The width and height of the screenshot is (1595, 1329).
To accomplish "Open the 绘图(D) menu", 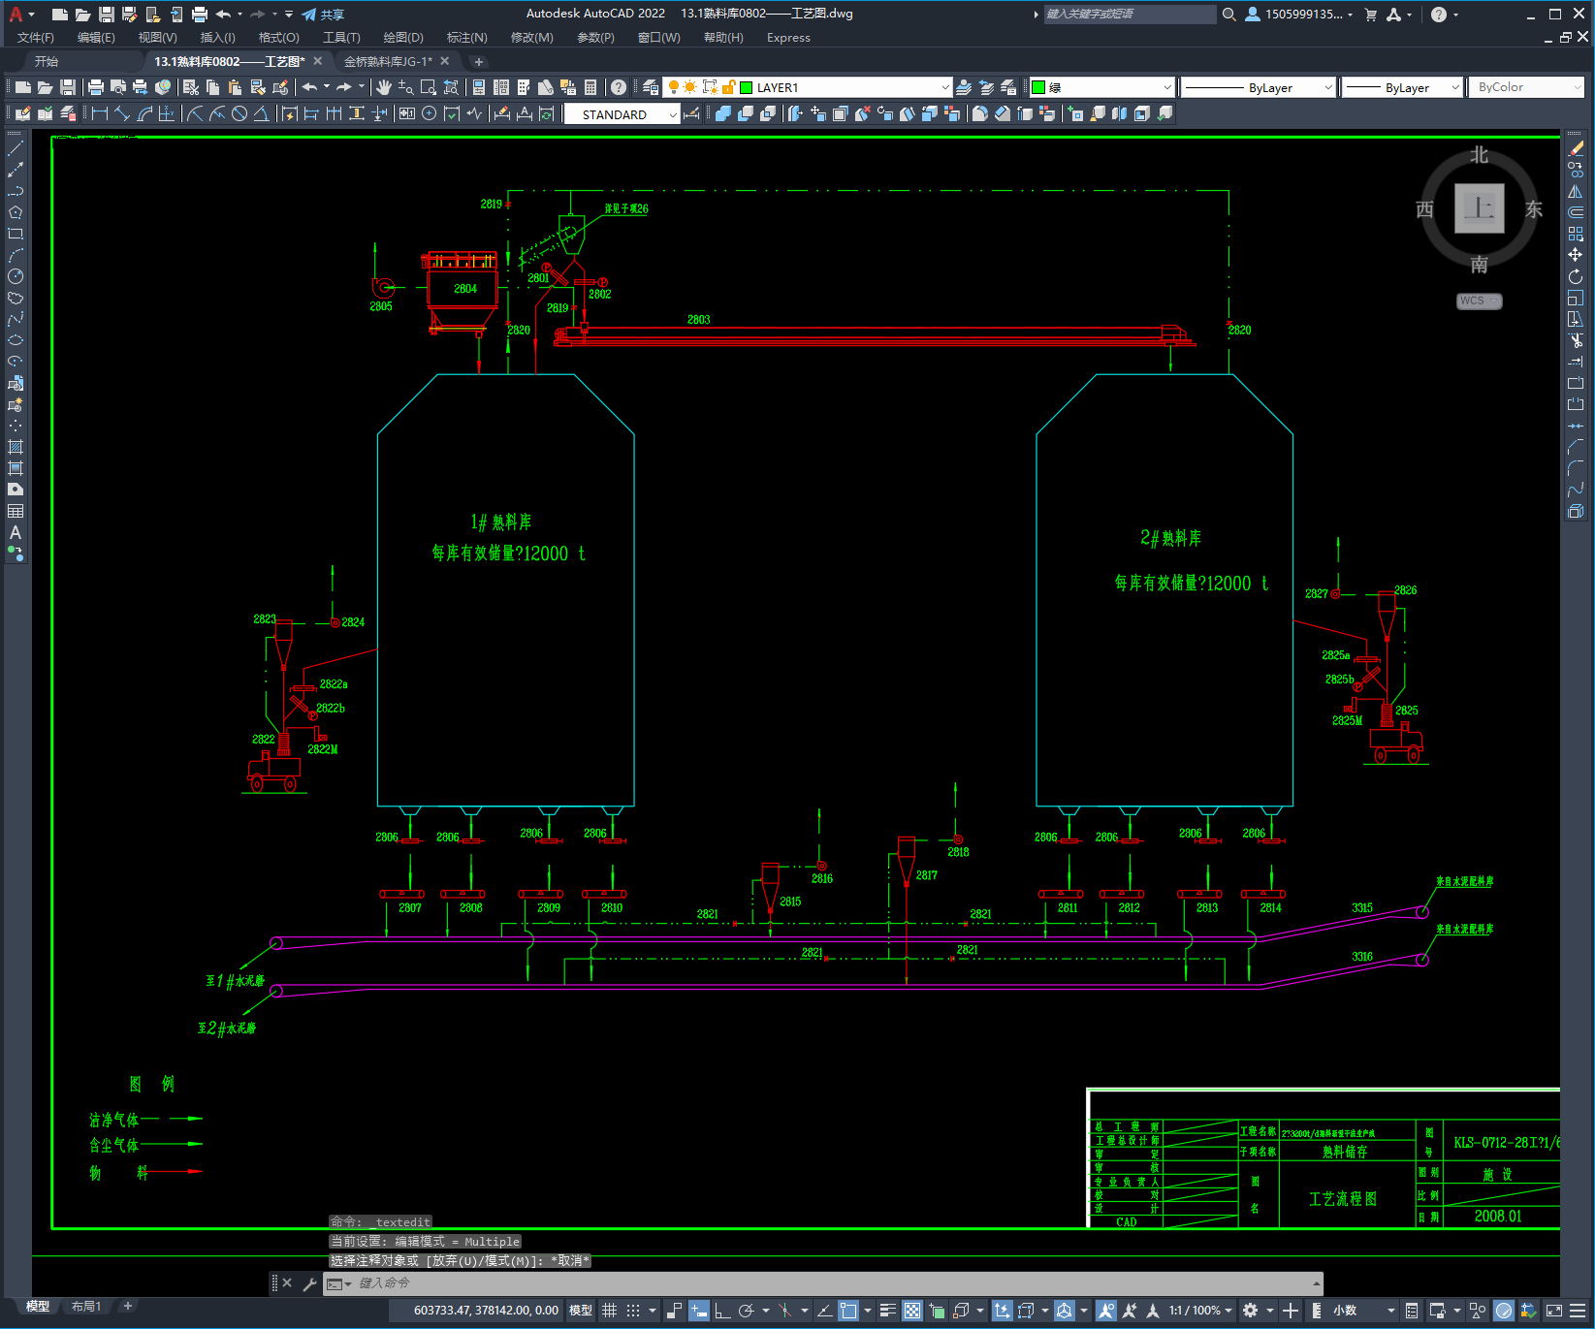I will [x=403, y=38].
